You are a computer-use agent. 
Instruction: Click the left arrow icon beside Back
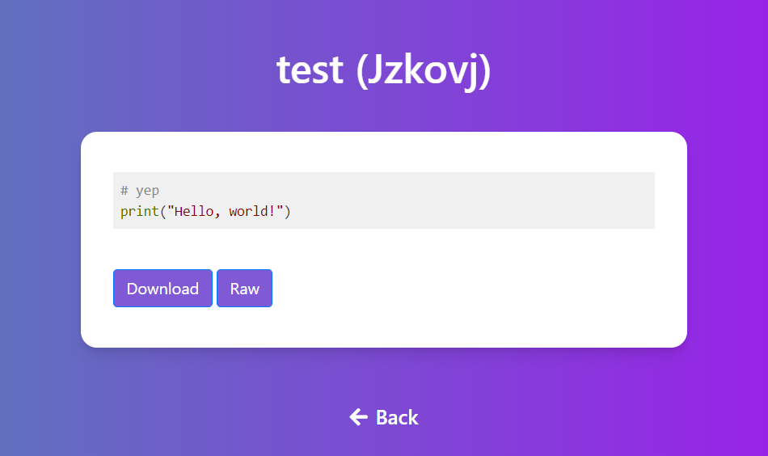click(x=358, y=417)
